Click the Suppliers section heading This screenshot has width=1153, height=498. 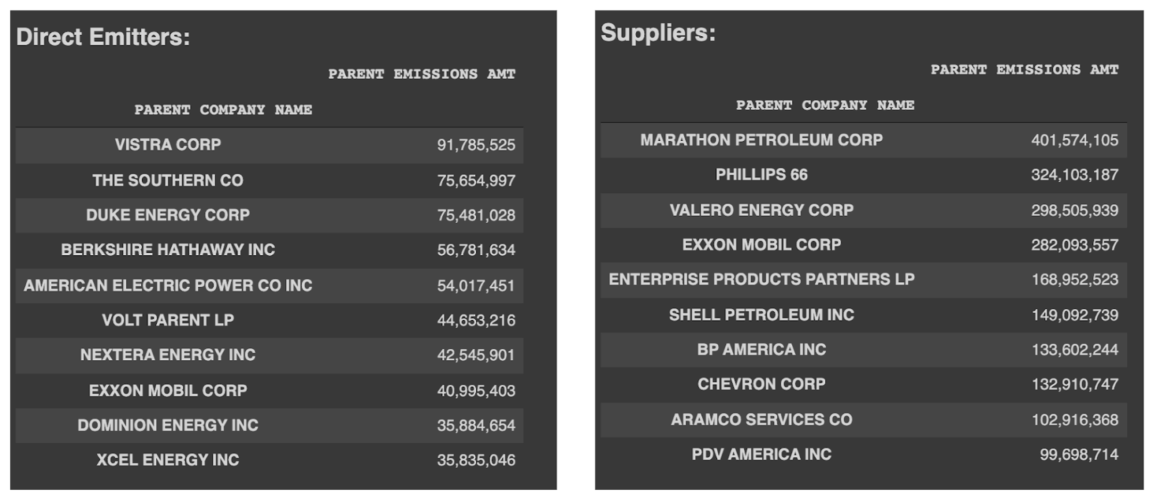658,33
